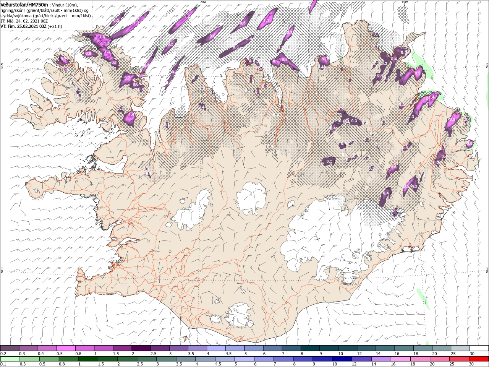Viewport: 489px width, 367px height.
Task: Click the black 1.6 value label on map
Action: (x=439, y=94)
